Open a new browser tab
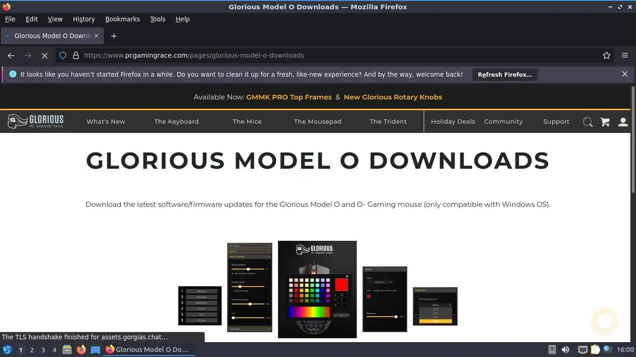This screenshot has width=636, height=357. 114,36
